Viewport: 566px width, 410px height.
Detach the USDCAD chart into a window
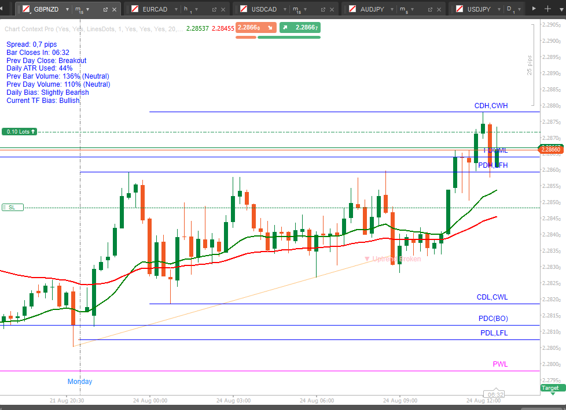click(x=323, y=10)
